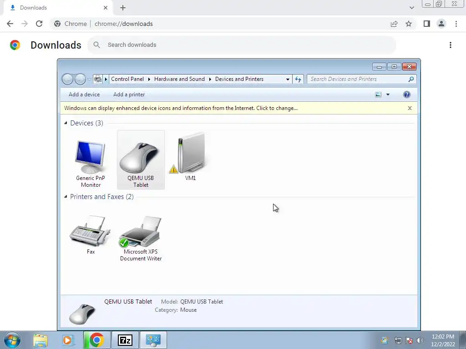The image size is (466, 349).
Task: Open 7-Zip from the taskbar
Action: pos(125,340)
